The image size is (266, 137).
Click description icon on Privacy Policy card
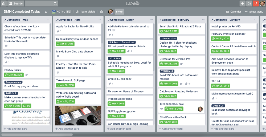[26, 75]
